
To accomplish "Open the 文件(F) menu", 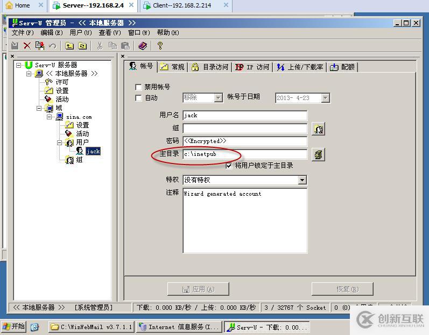I will tap(23, 33).
